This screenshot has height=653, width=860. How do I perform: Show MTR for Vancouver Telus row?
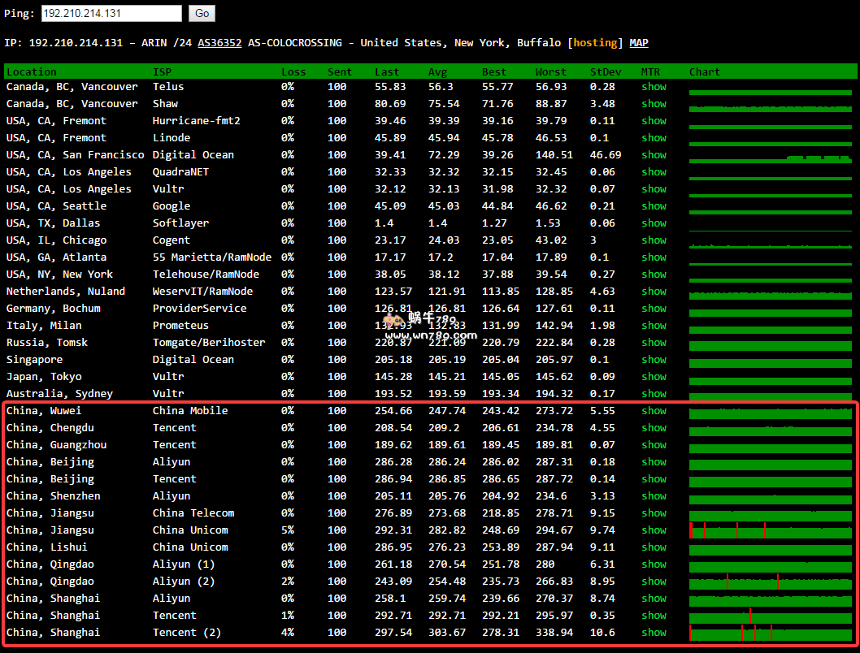click(654, 87)
